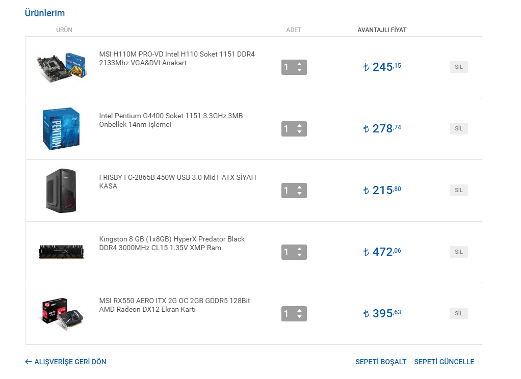Remove MSI RX550 graphics card item
The image size is (521, 379).
click(458, 313)
